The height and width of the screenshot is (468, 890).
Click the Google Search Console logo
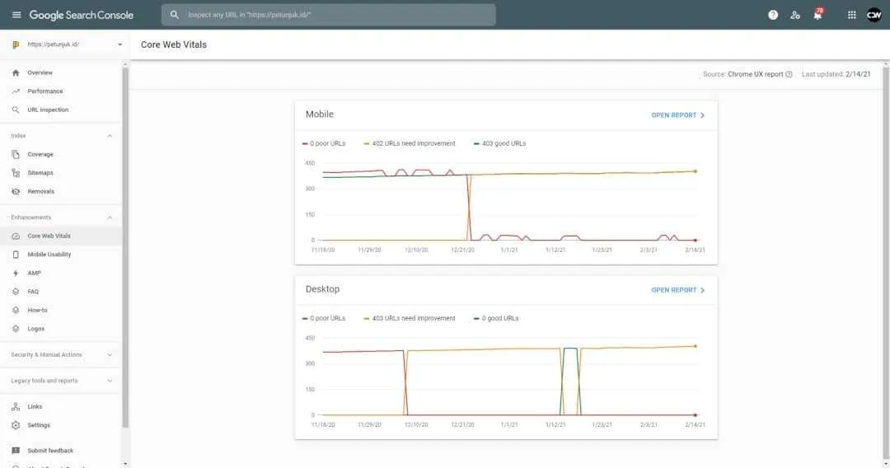(x=81, y=16)
